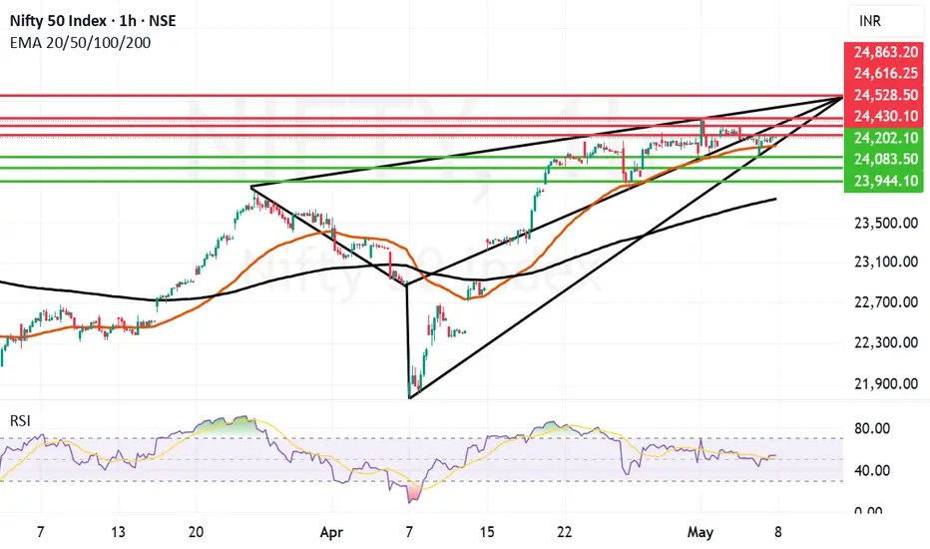Screen dimensions: 930x549
Task: Click the 22 date label on time axis
Action: pos(565,532)
